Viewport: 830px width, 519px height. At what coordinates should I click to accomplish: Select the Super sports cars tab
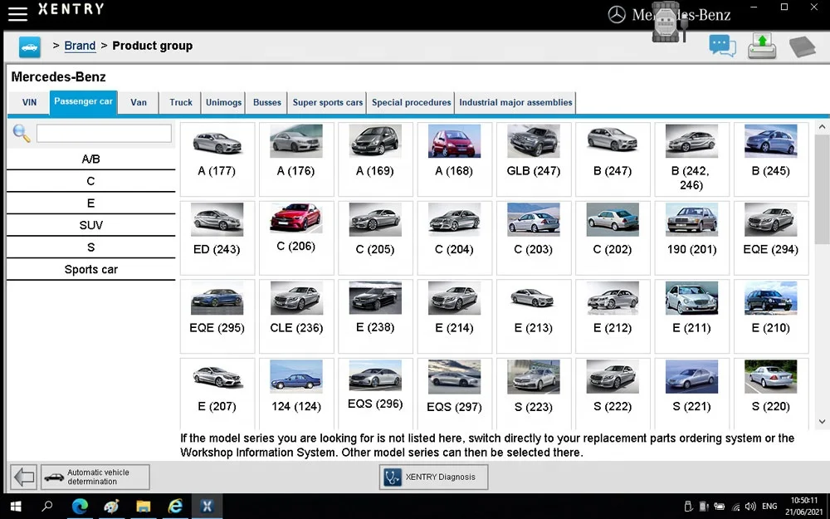click(327, 103)
